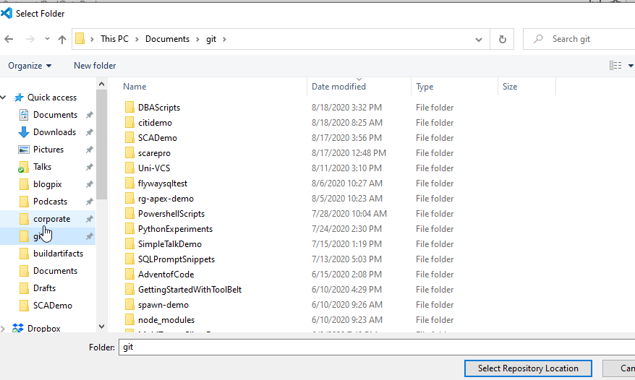This screenshot has width=635, height=380.
Task: Click Select Repository Location button
Action: point(528,368)
